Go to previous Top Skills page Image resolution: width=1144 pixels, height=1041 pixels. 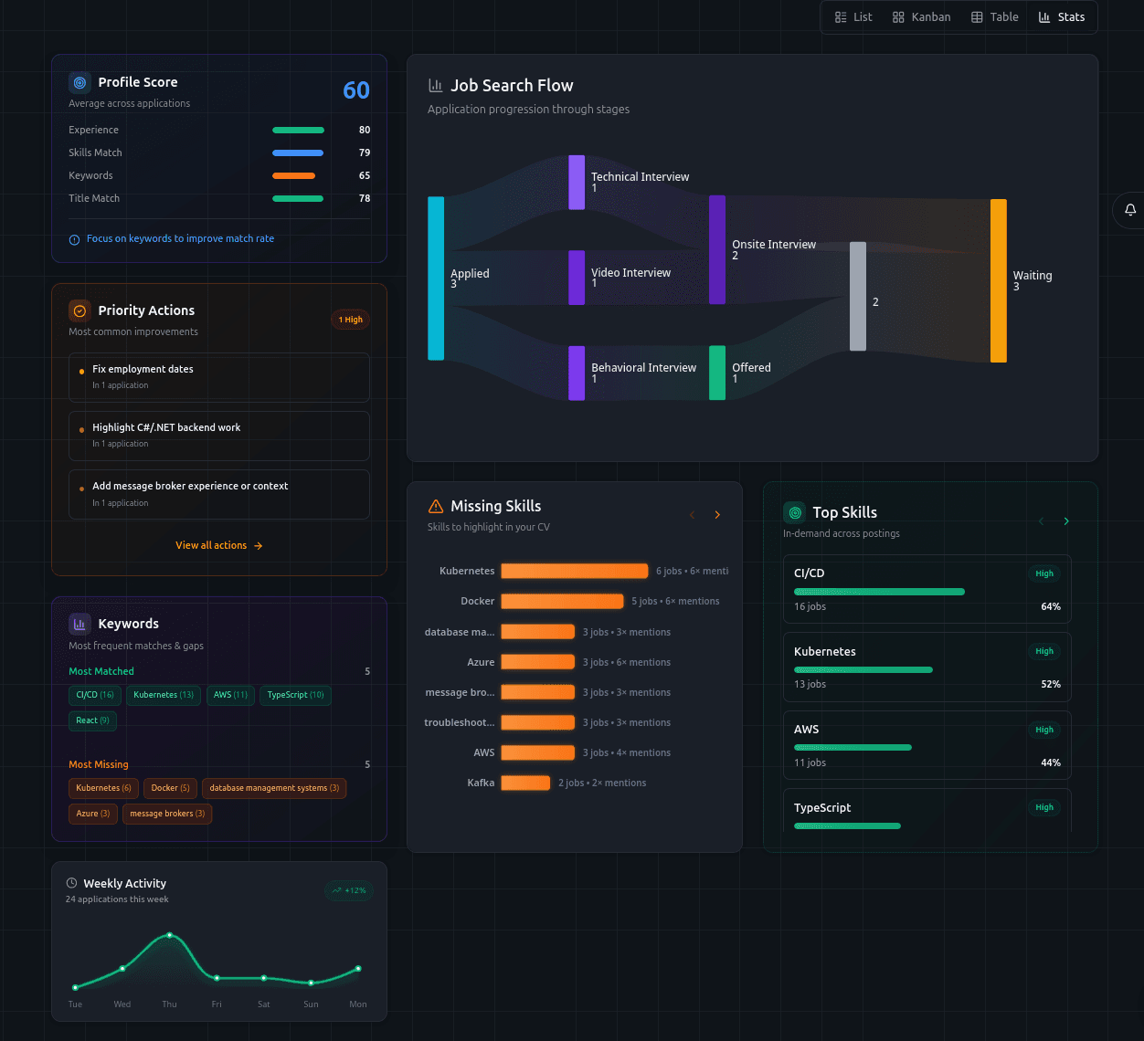[1041, 521]
